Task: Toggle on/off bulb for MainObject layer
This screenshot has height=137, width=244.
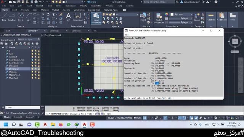Action: click(x=32, y=75)
